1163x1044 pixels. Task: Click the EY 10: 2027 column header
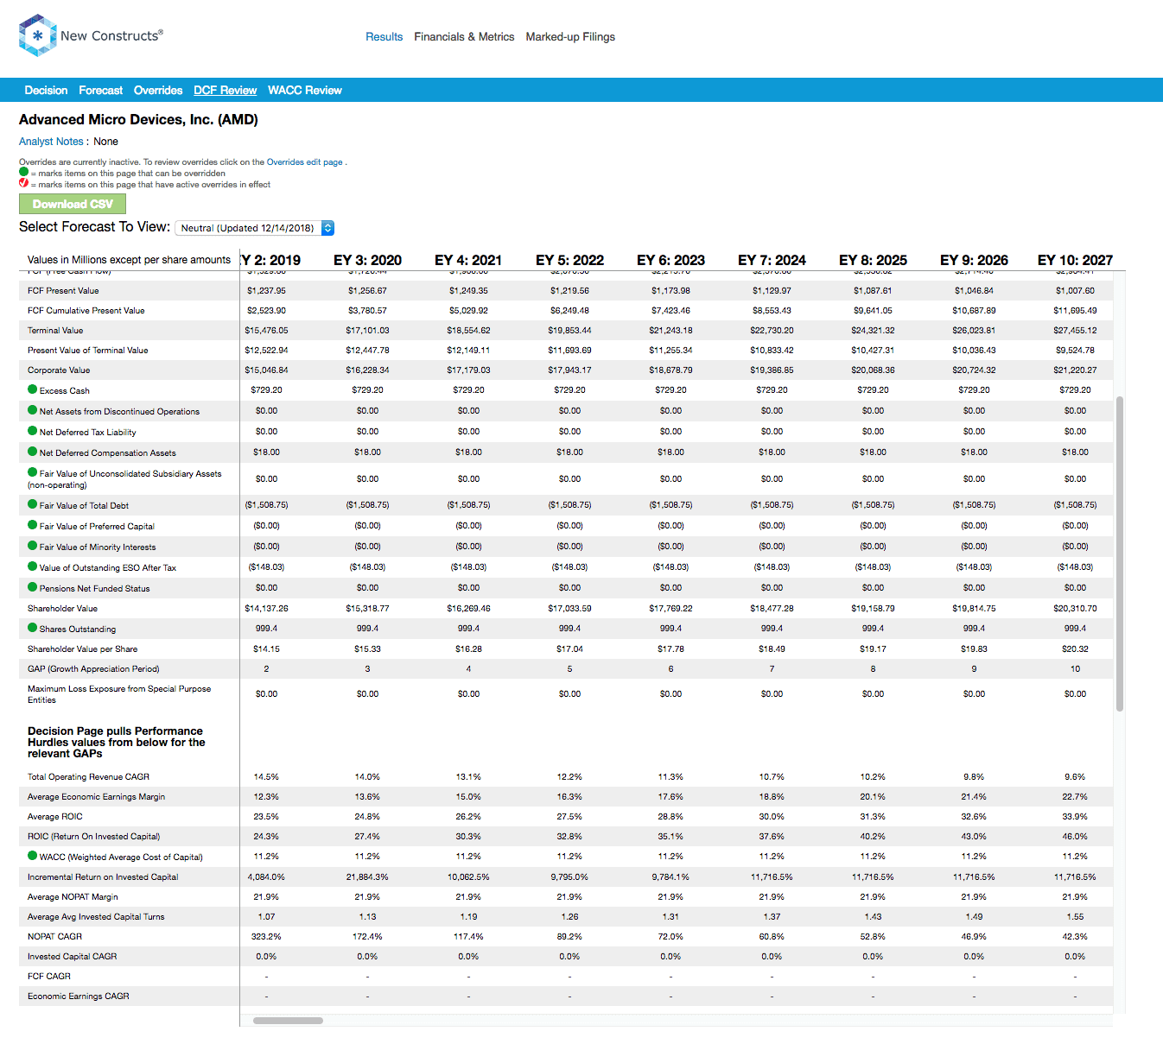click(x=1075, y=260)
